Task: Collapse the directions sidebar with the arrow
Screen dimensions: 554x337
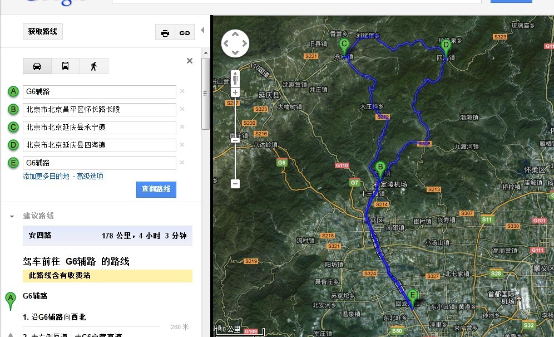Action: point(202,30)
